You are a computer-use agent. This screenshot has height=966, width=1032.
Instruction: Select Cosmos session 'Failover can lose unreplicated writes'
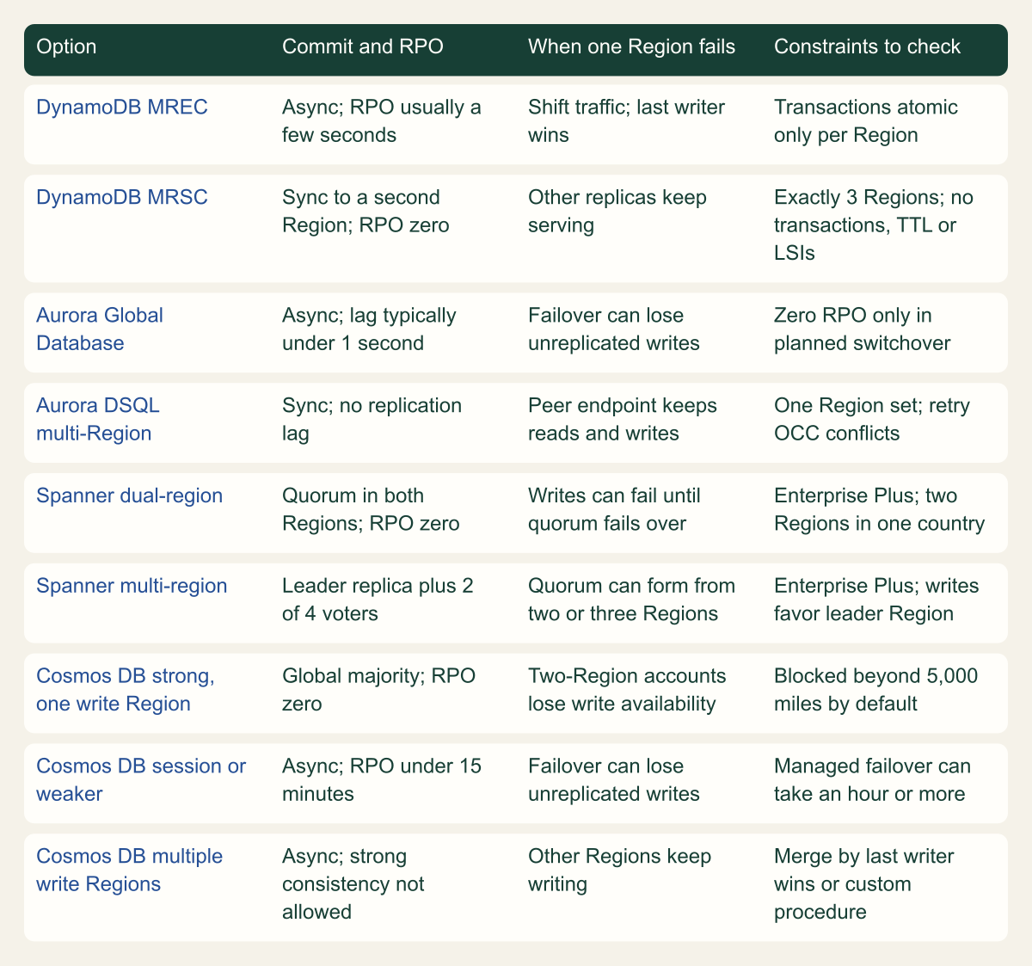point(614,779)
